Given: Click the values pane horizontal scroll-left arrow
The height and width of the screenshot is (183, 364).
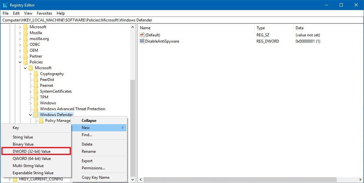Looking at the screenshot, I should click(141, 179).
